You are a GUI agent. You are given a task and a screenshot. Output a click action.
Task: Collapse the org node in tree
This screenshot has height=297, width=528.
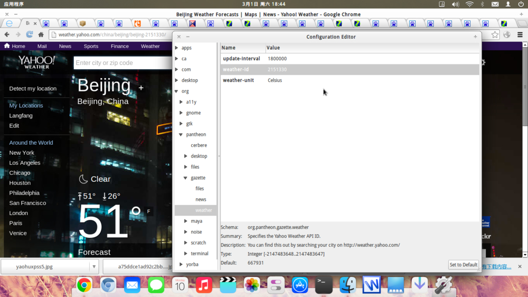pyautogui.click(x=176, y=91)
